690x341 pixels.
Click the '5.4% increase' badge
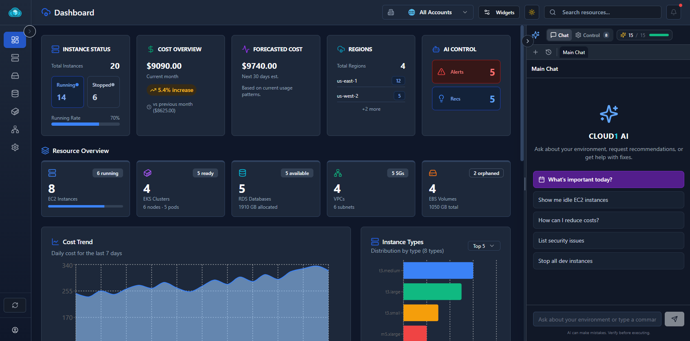click(x=172, y=90)
